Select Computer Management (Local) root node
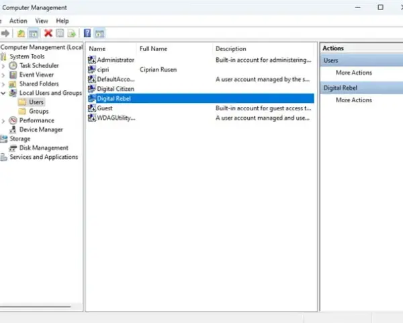Screen dimensions: 403x323 [42, 47]
